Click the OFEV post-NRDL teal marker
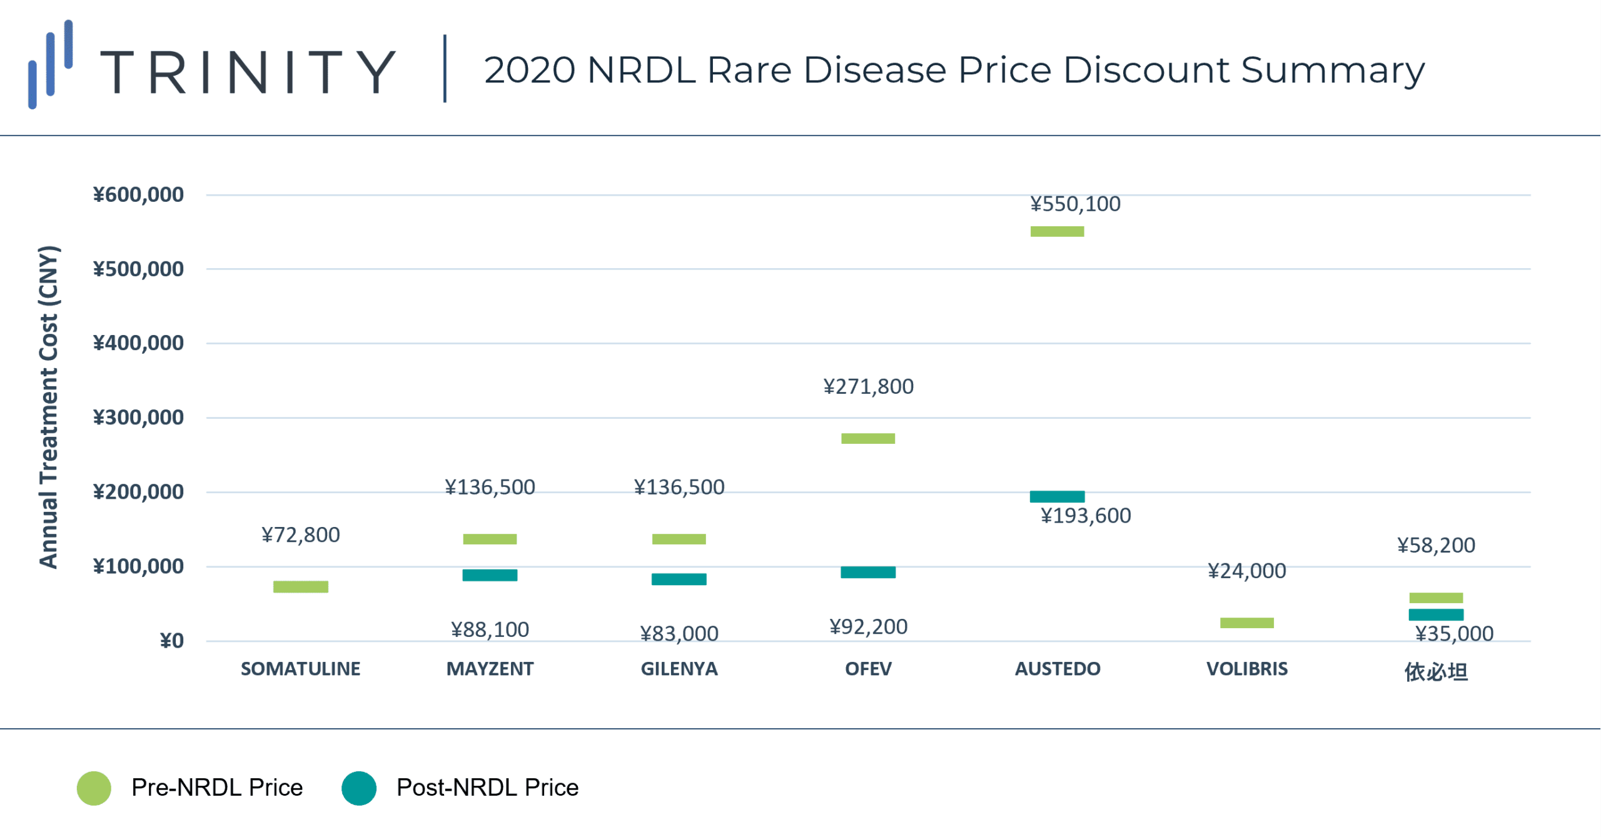This screenshot has height=837, width=1601. [x=868, y=572]
